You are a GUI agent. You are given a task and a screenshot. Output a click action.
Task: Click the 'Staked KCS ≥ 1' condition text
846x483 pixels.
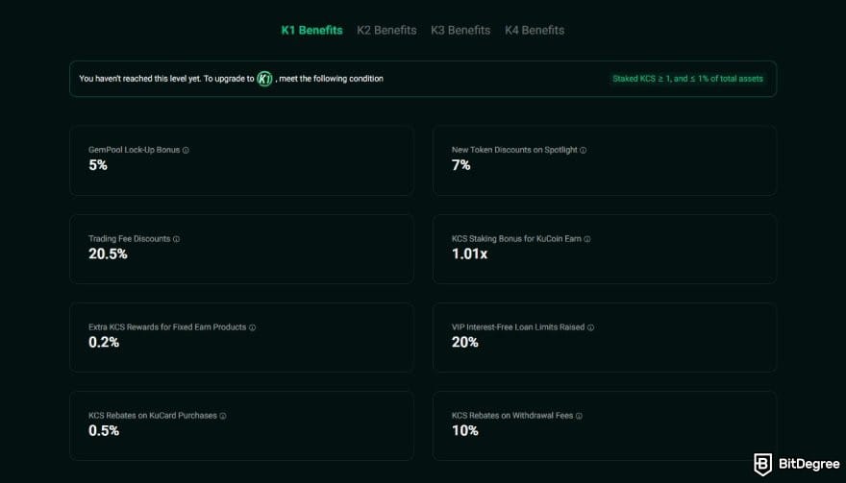[x=687, y=79]
